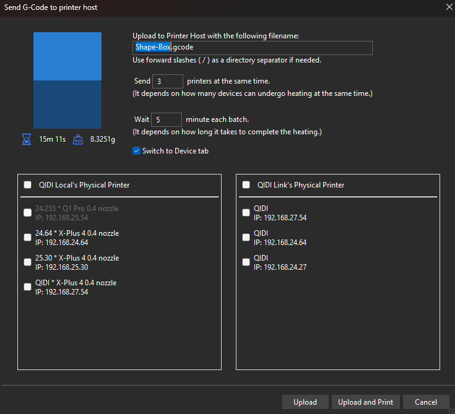Click the Wait minutes input field
The image size is (455, 414).
point(166,119)
